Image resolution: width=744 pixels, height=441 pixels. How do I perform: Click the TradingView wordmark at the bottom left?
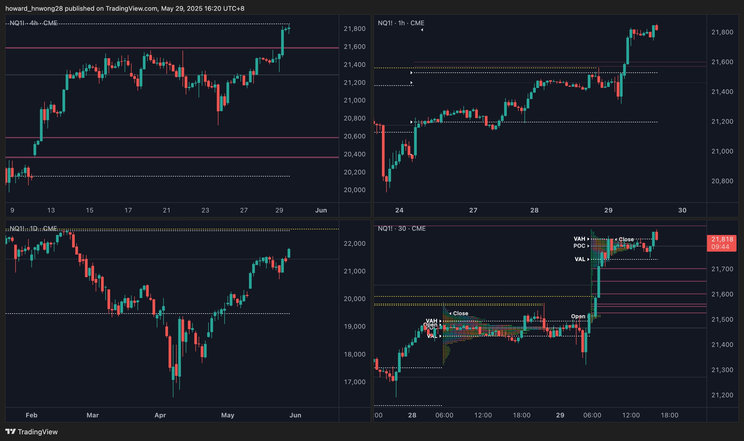click(38, 432)
